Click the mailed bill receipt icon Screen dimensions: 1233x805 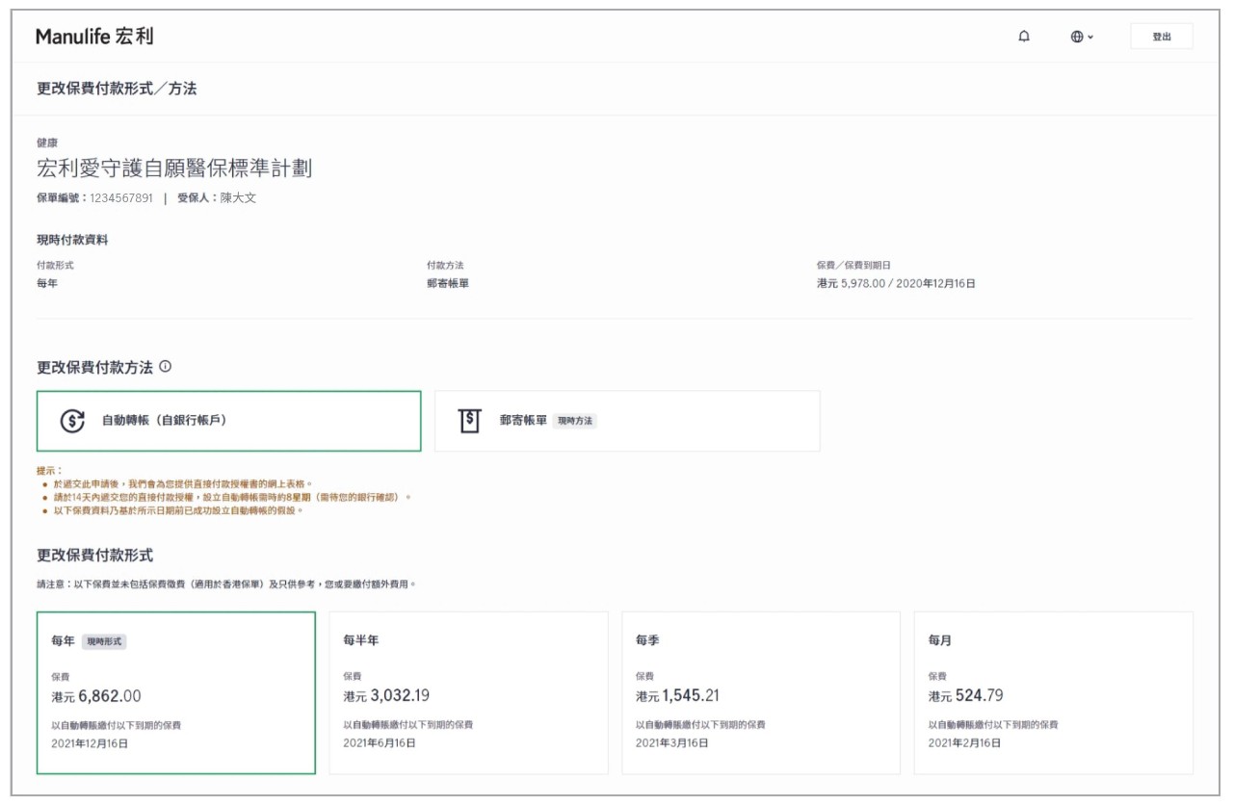tap(469, 421)
